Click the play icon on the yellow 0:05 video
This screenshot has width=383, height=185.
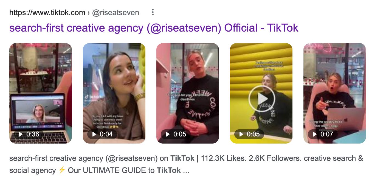(x=241, y=134)
